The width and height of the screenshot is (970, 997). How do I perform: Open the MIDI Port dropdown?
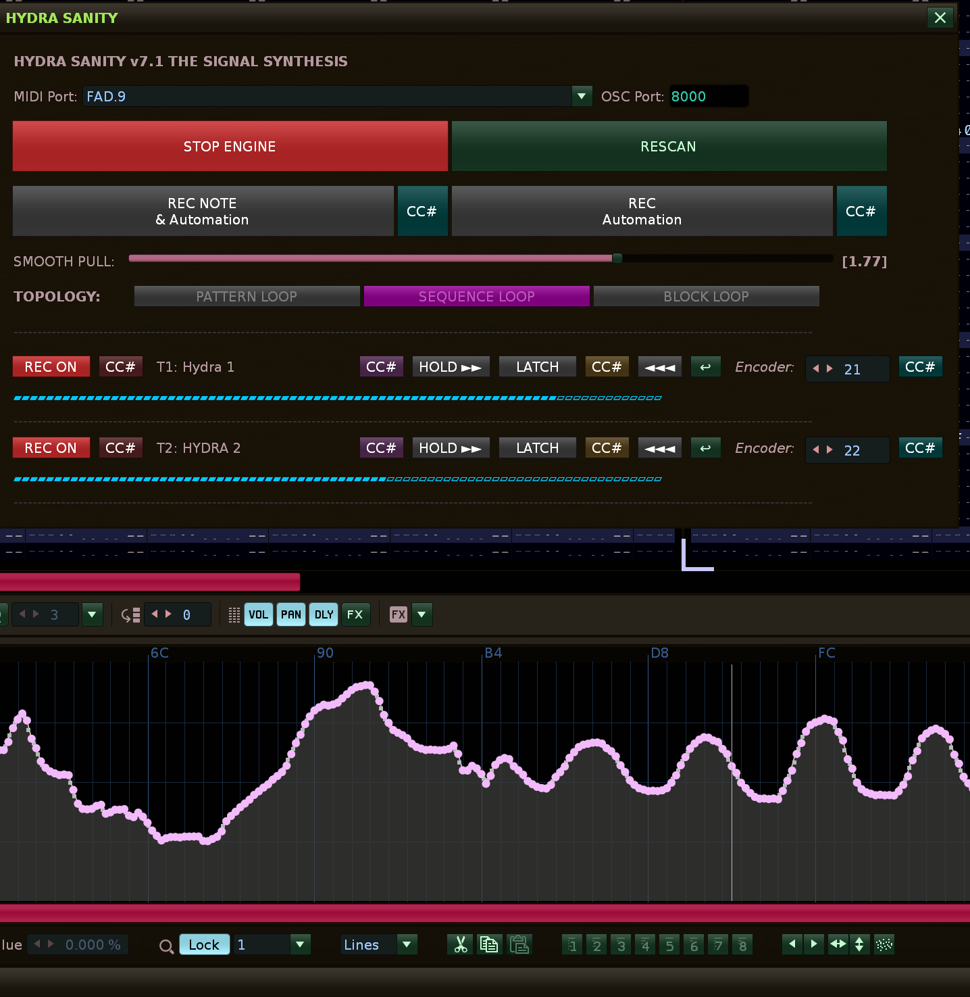(581, 96)
